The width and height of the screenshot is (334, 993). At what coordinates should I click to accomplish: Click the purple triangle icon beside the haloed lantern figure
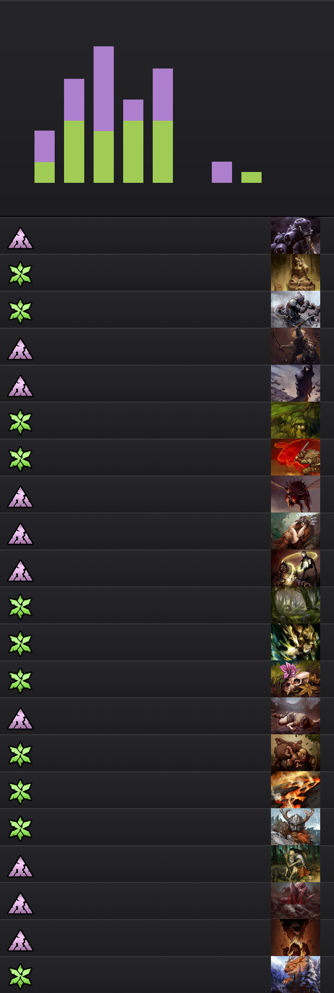point(20,571)
